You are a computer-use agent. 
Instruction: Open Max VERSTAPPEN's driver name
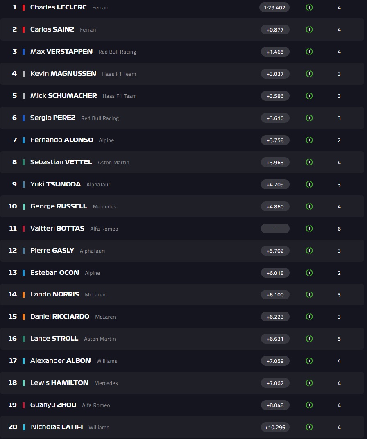click(x=61, y=52)
